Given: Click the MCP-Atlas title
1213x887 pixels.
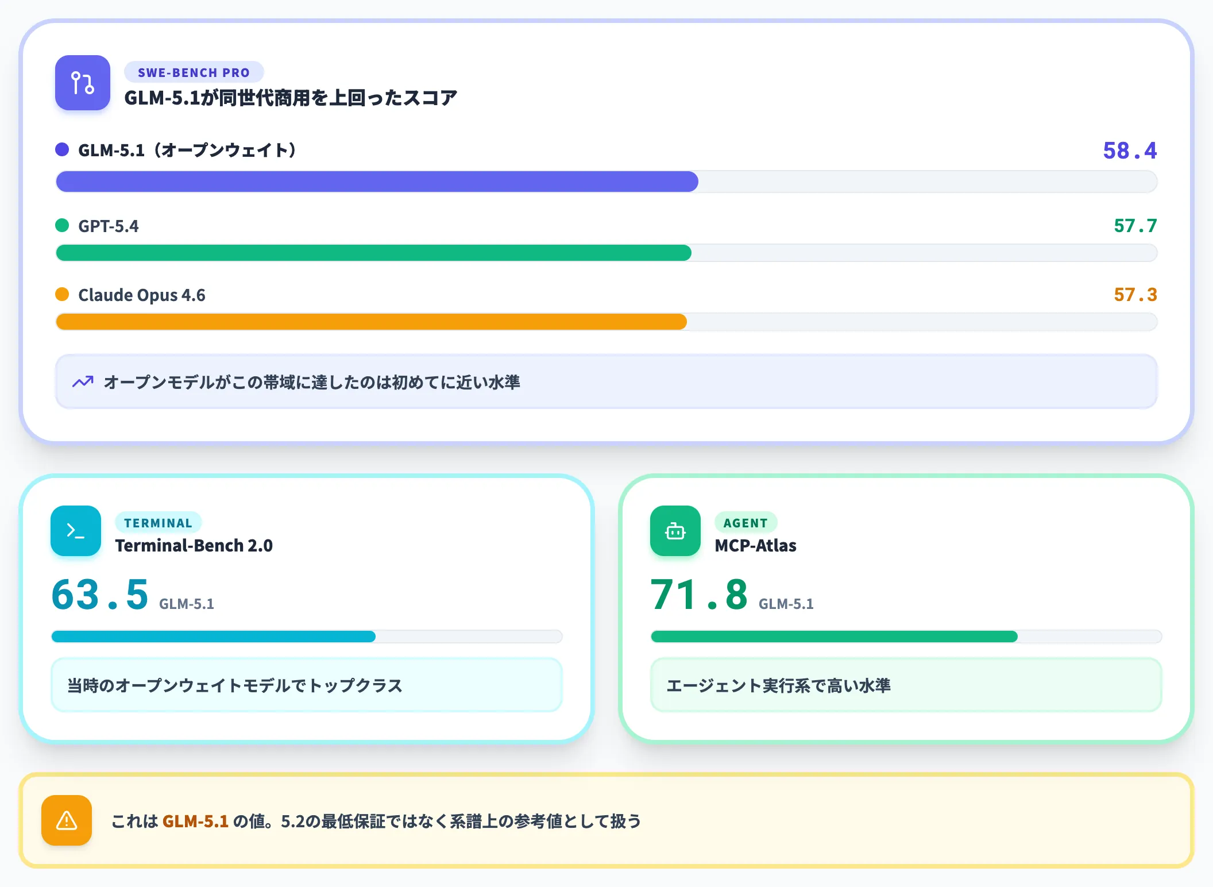Looking at the screenshot, I should coord(756,545).
